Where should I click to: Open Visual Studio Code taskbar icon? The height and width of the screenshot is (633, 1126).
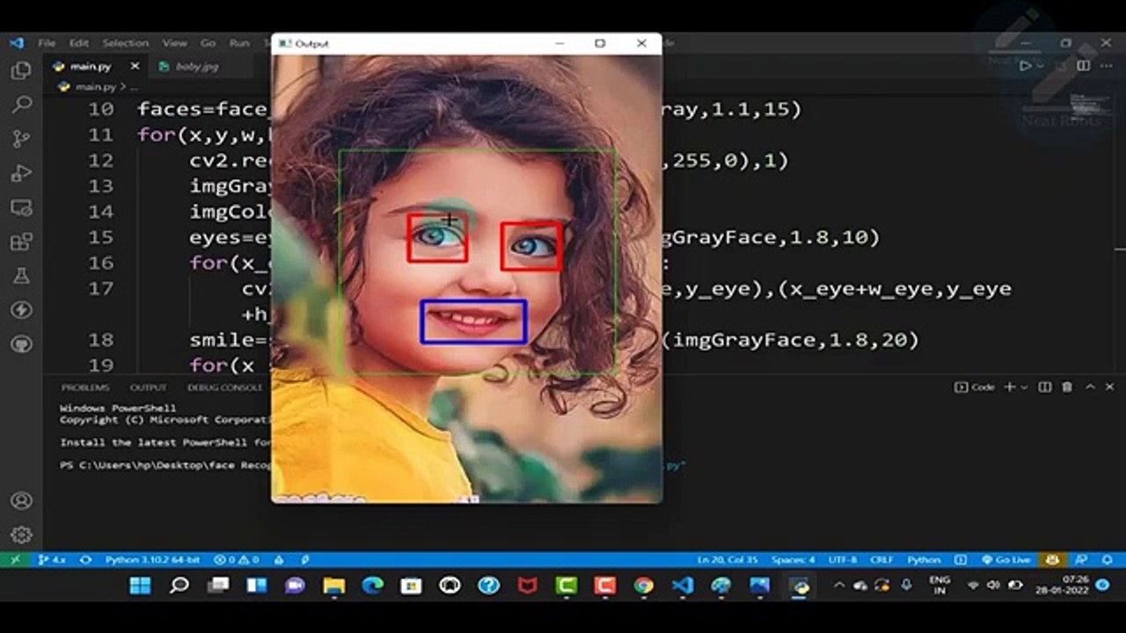point(683,586)
